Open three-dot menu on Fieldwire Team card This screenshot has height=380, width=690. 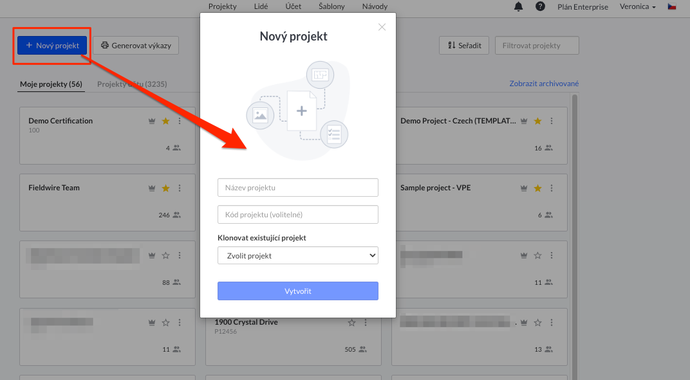tap(180, 188)
